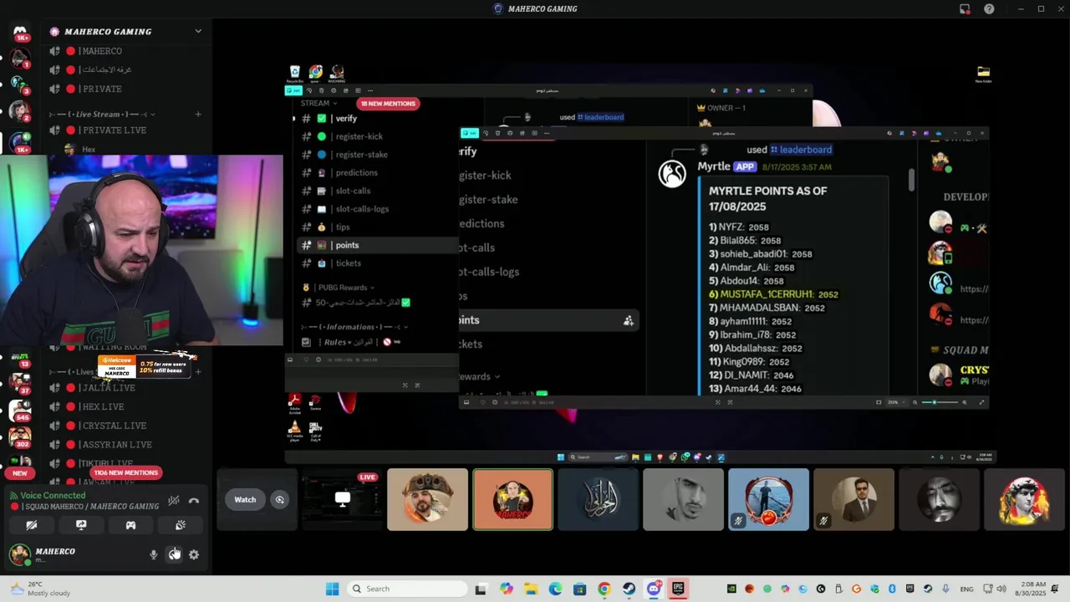Click the taskbar Search box
The width and height of the screenshot is (1070, 602).
click(407, 589)
